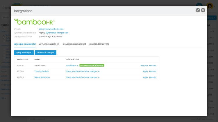
Task: Click Synchronize changes now
Action: coord(57,33)
